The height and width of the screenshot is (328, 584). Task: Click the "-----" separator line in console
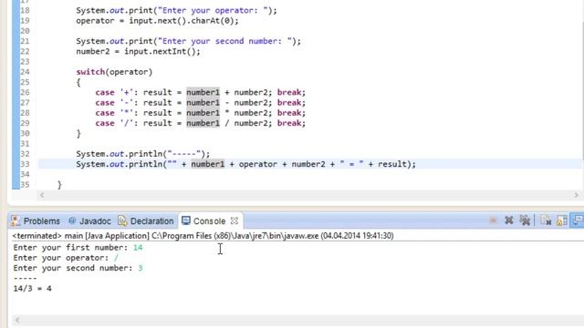25,278
